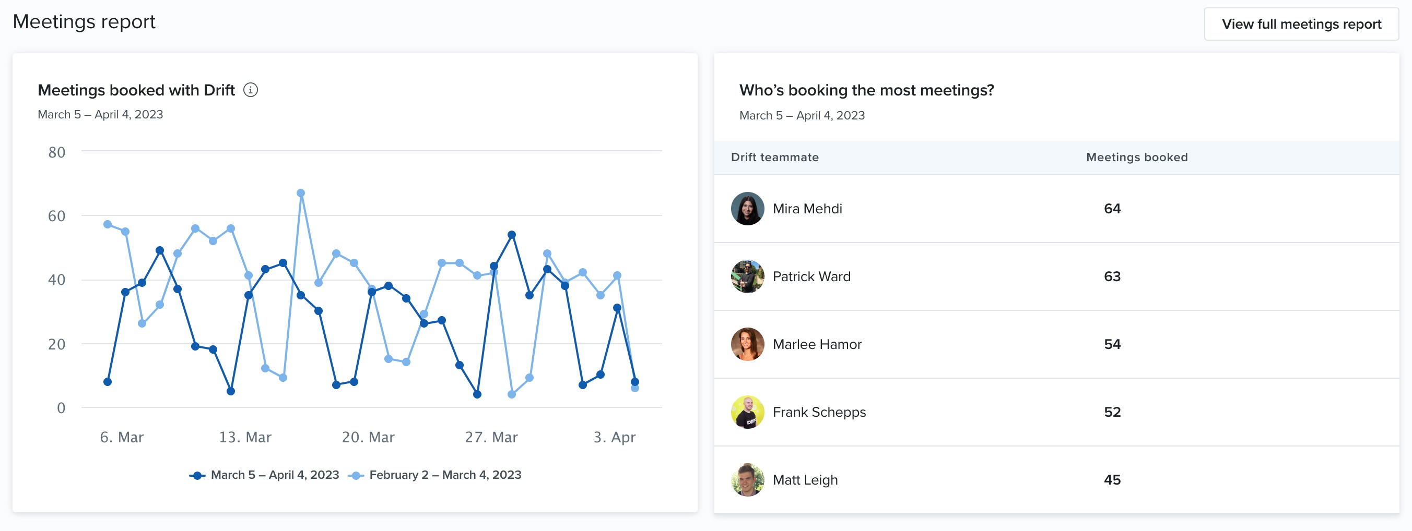This screenshot has width=1412, height=531.
Task: Click the info icon beside Meetings booked with Drift
Action: point(251,90)
